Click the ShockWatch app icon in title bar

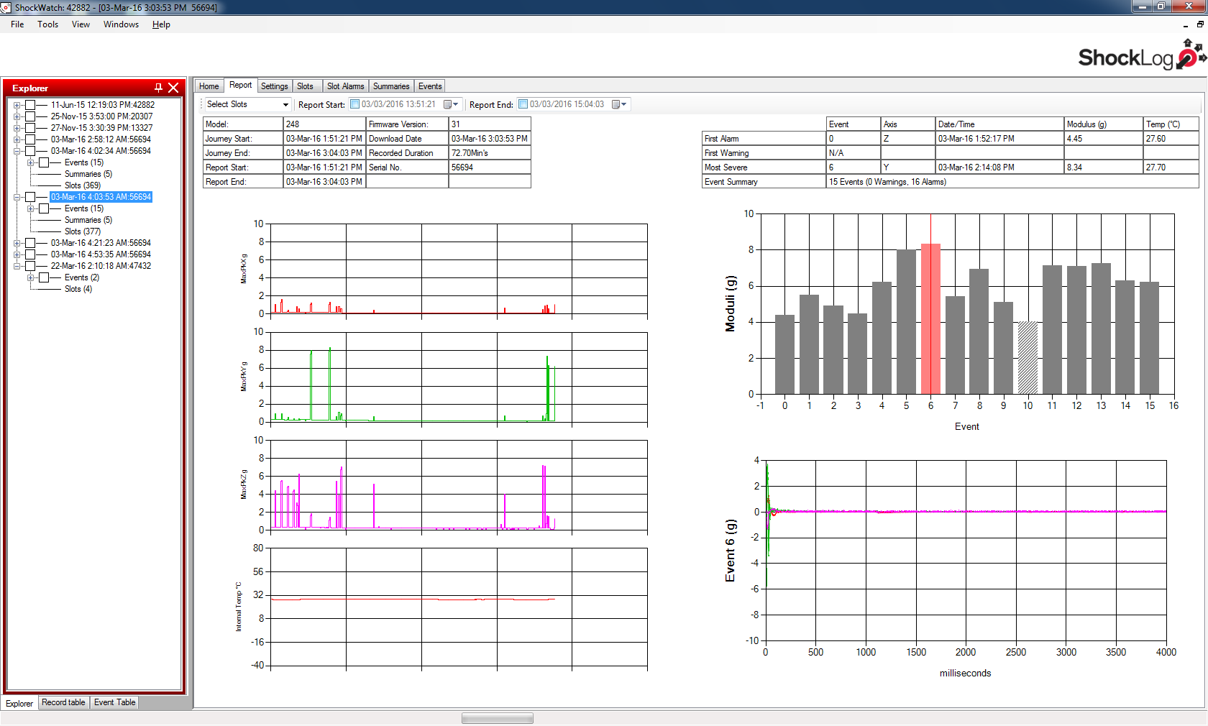click(x=6, y=7)
